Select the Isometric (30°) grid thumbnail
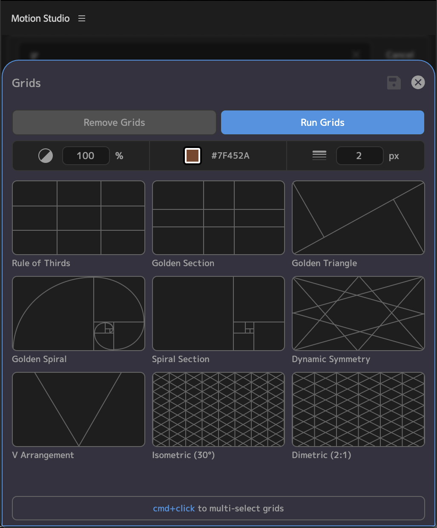This screenshot has height=528, width=437. pyautogui.click(x=218, y=409)
